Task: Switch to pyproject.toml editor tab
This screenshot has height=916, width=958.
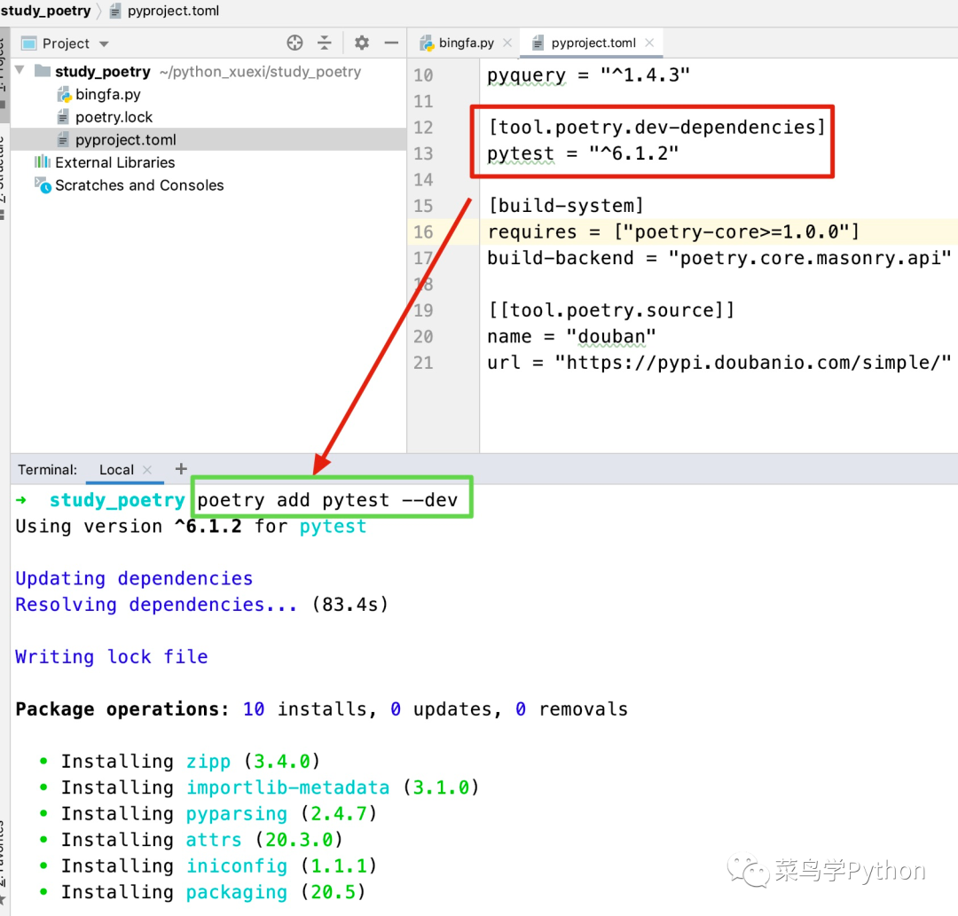Action: 593,43
